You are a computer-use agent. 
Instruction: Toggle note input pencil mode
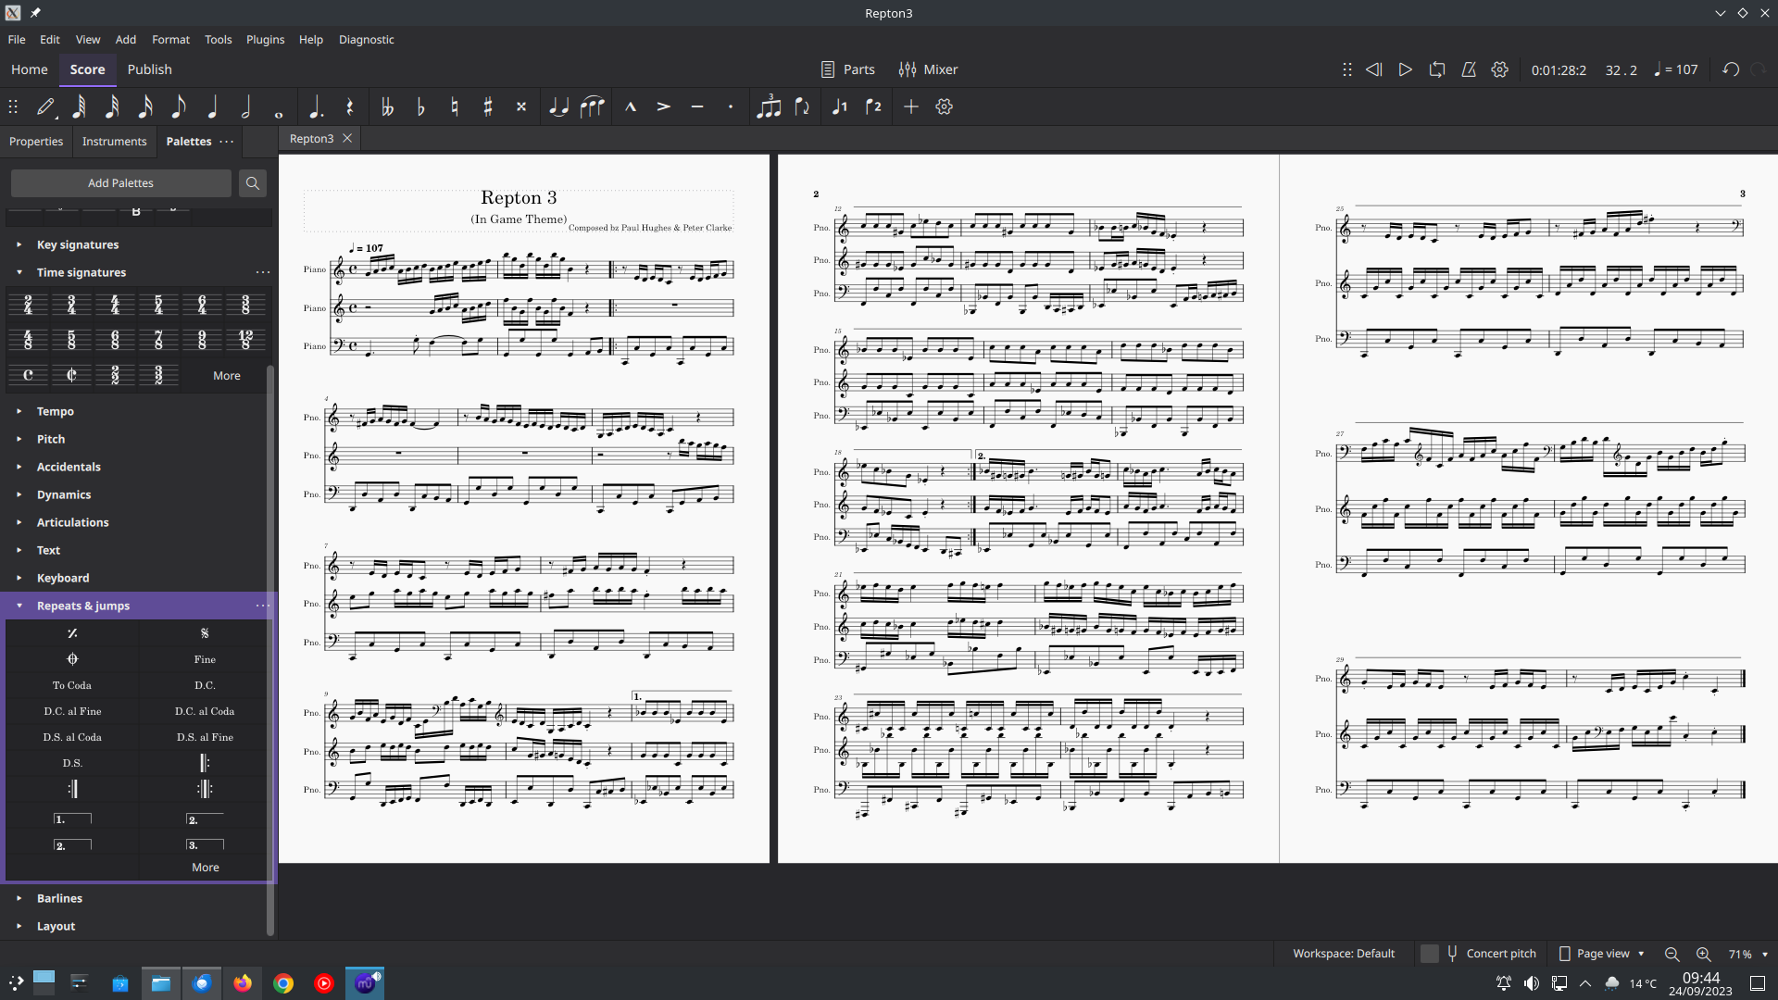[x=45, y=106]
